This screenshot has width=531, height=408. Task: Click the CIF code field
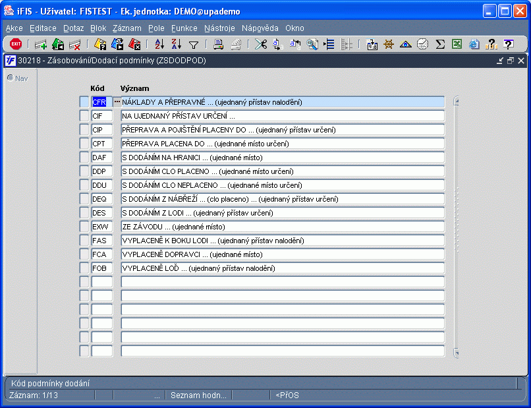click(x=102, y=116)
